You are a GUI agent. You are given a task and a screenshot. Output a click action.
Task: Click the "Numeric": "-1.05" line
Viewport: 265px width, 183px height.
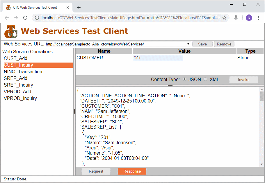point(104,153)
